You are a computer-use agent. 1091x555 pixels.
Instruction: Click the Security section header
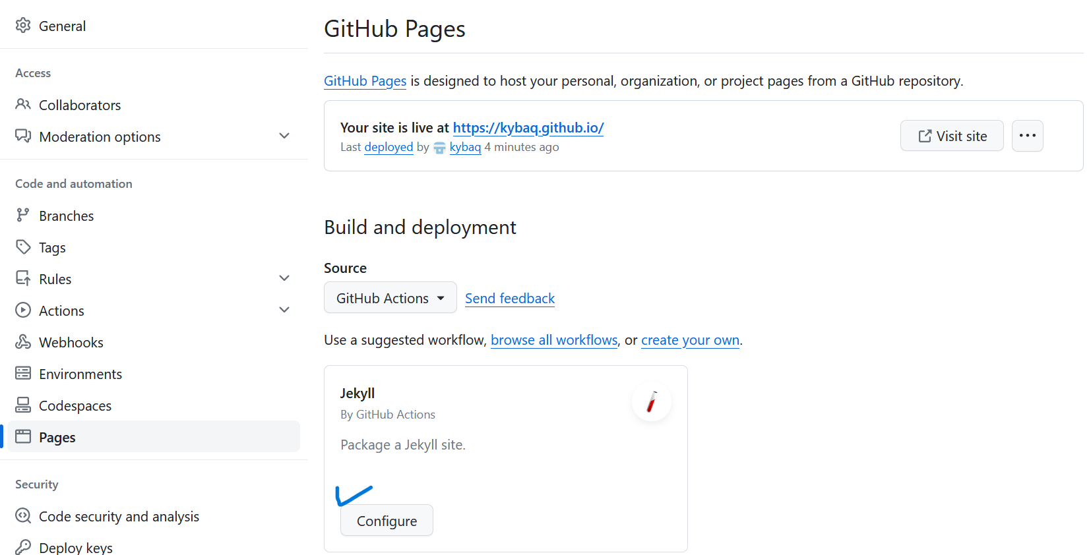[37, 484]
